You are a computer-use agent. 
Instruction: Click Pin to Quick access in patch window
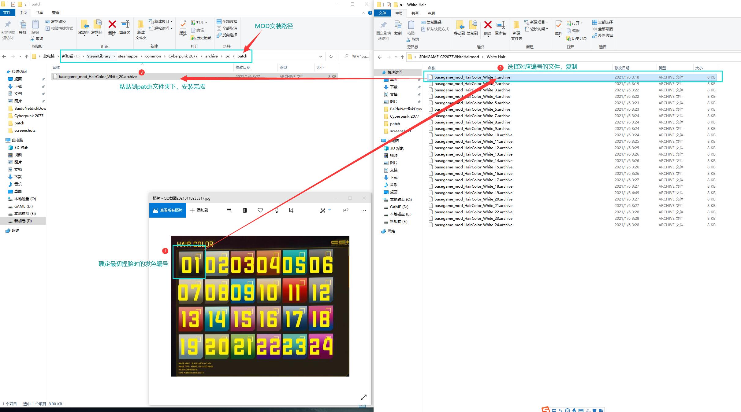[8, 29]
